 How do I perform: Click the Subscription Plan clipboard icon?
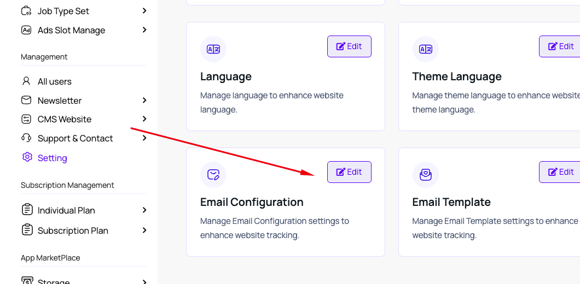(x=27, y=230)
